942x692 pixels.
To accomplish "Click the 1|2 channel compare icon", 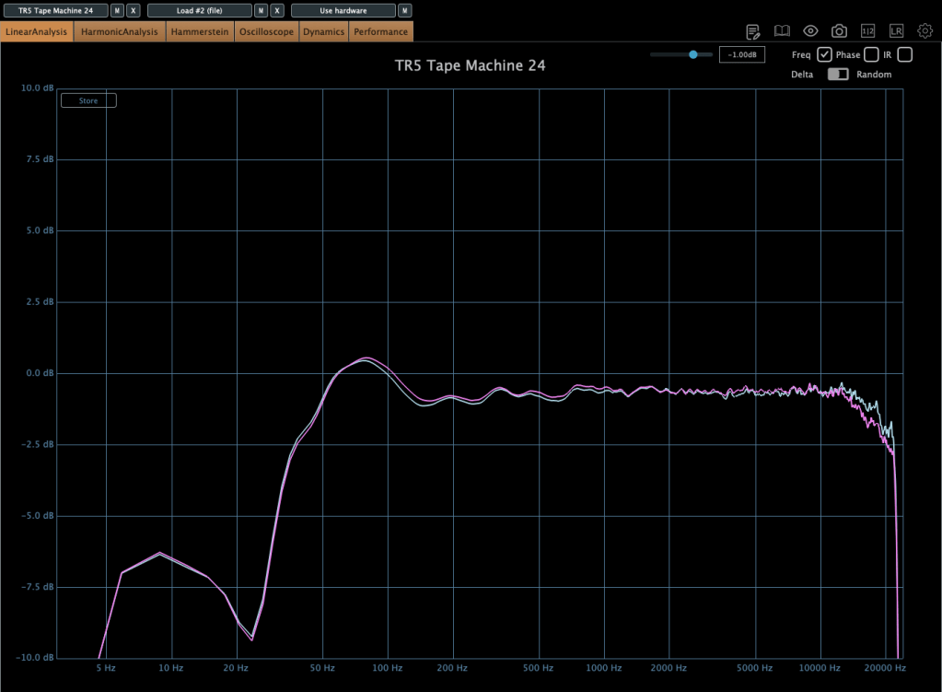I will click(867, 31).
